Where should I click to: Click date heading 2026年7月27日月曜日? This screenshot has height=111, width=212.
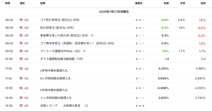tap(114, 12)
